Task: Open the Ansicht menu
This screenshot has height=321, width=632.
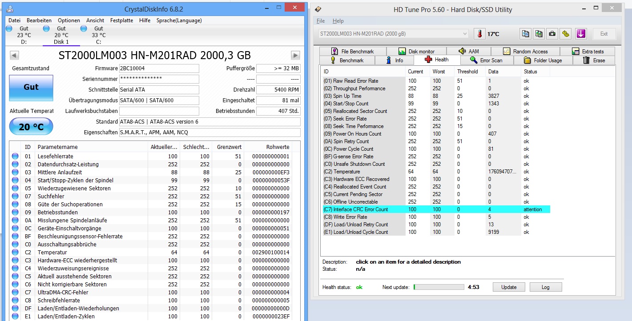Action: tap(95, 20)
